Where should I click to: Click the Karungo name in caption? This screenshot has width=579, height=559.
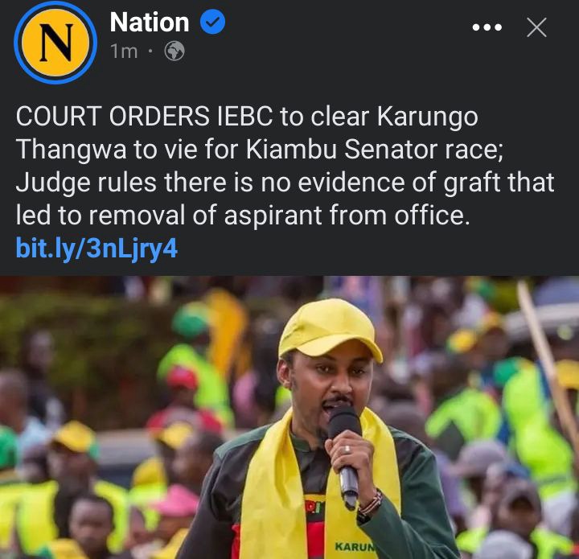[427, 117]
